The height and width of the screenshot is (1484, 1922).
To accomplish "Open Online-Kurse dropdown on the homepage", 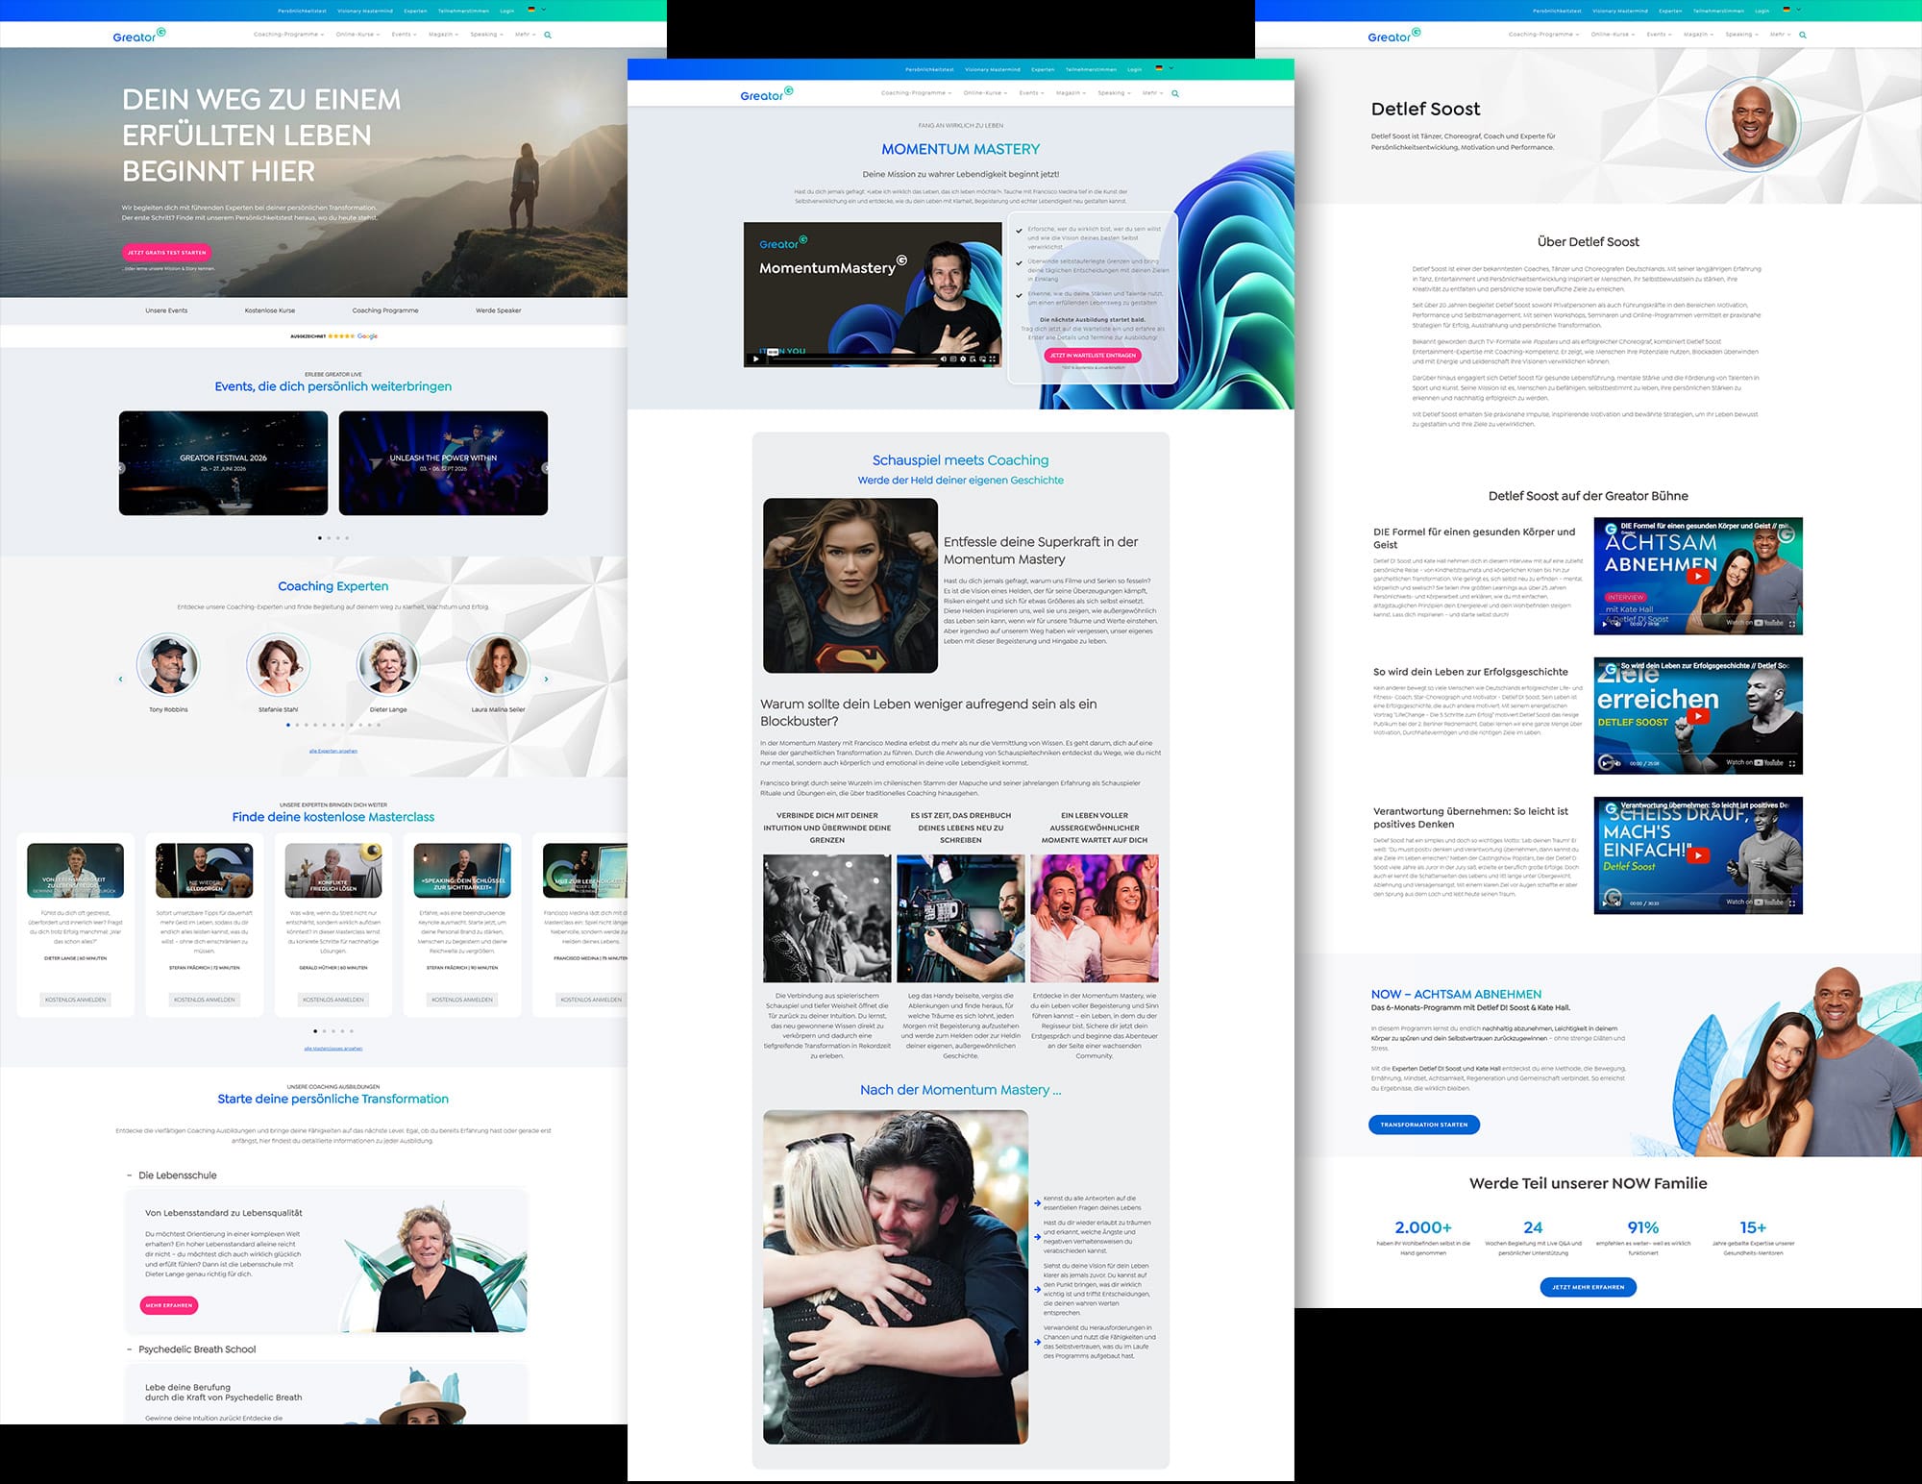I will 357,35.
